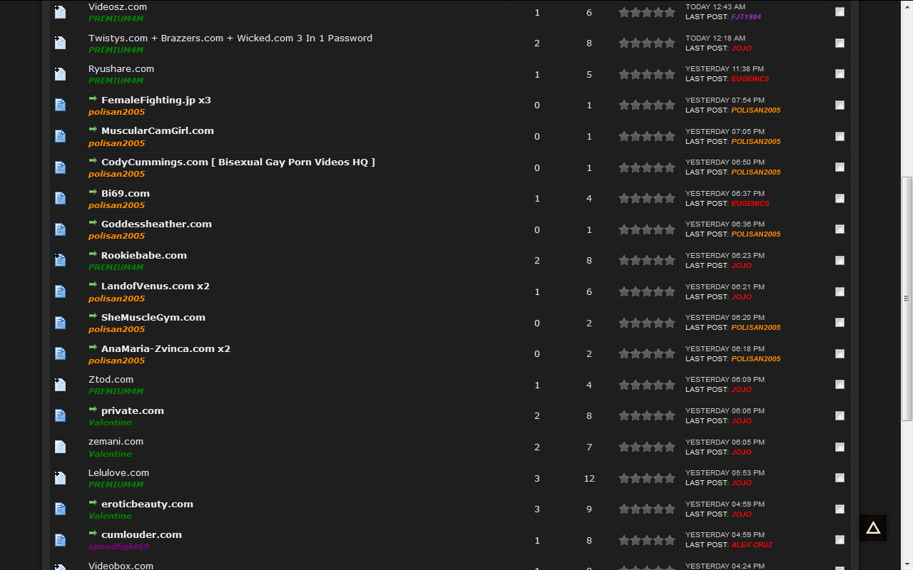This screenshot has width=913, height=570.
Task: Click the thread status icon for zemani.com
Action: (x=60, y=447)
